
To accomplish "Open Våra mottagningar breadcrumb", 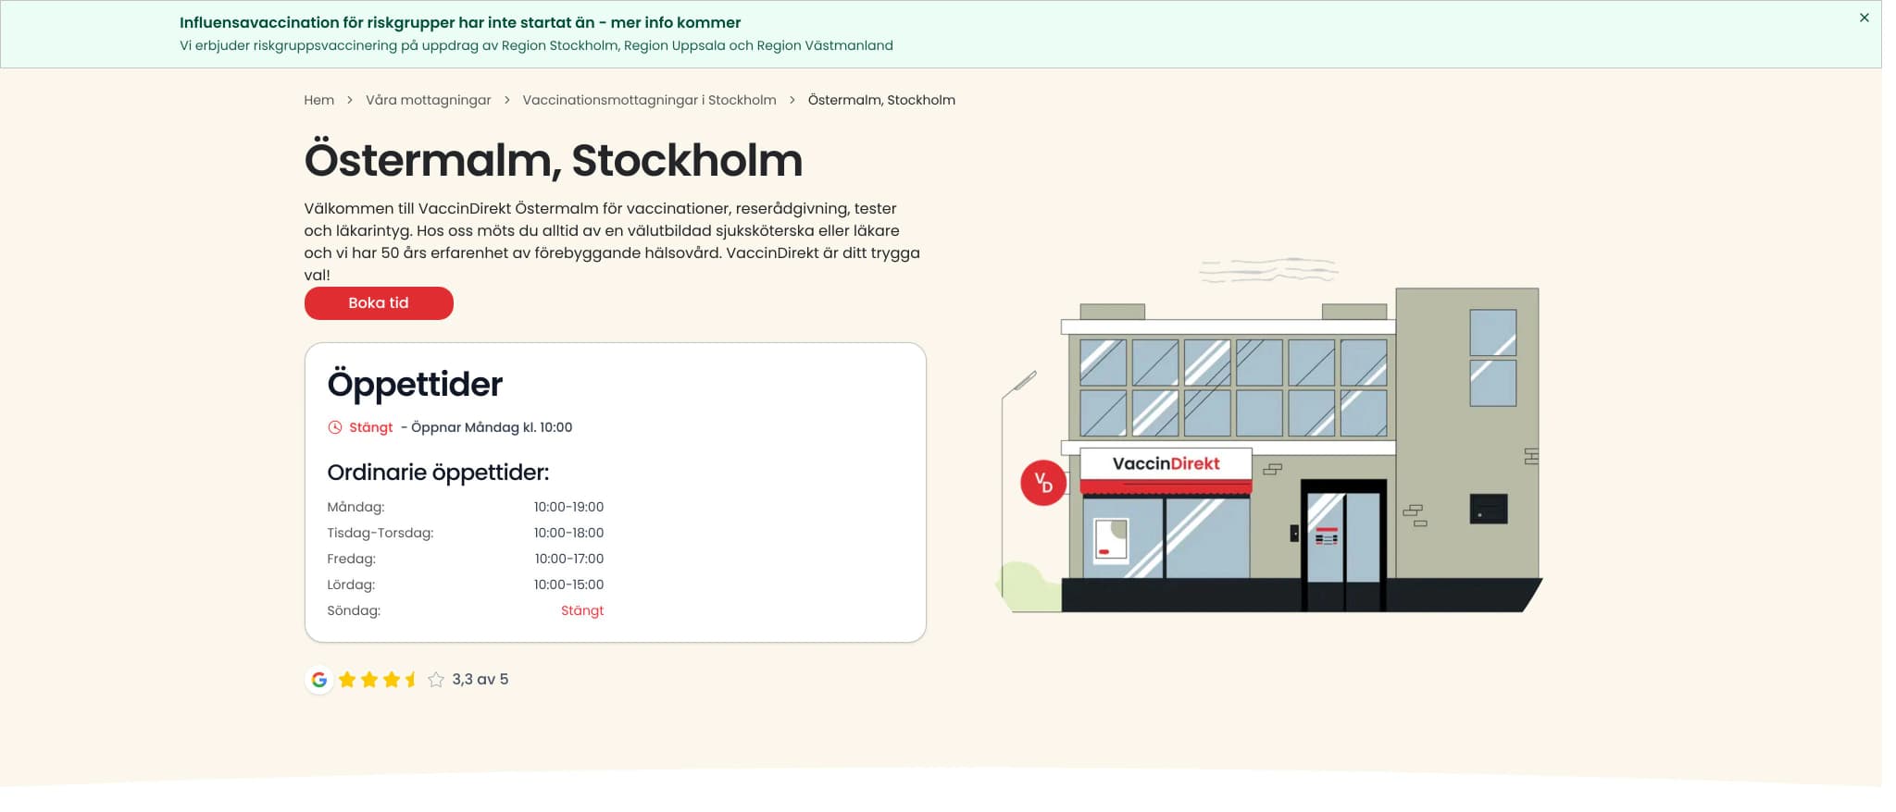I will [x=428, y=100].
